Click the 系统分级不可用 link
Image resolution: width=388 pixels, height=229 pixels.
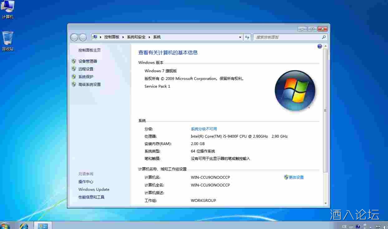pos(204,129)
